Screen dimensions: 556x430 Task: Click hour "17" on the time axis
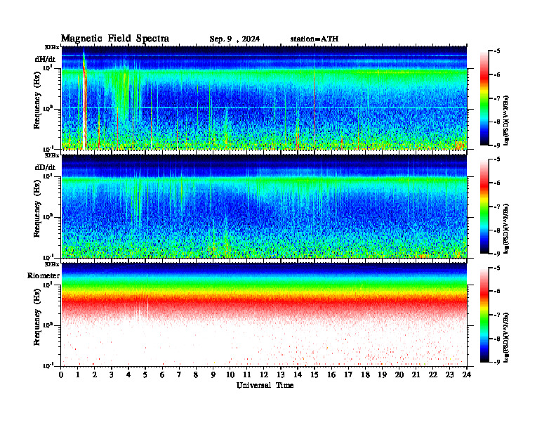[x=348, y=375]
